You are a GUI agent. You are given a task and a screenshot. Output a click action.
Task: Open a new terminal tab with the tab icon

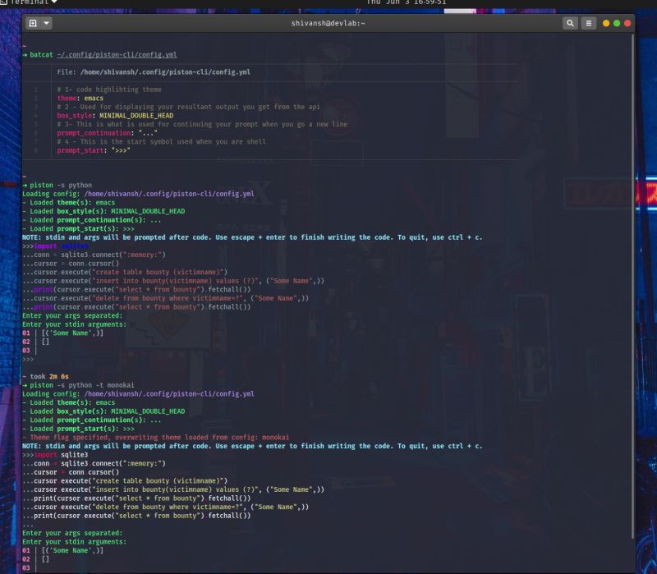click(x=33, y=23)
